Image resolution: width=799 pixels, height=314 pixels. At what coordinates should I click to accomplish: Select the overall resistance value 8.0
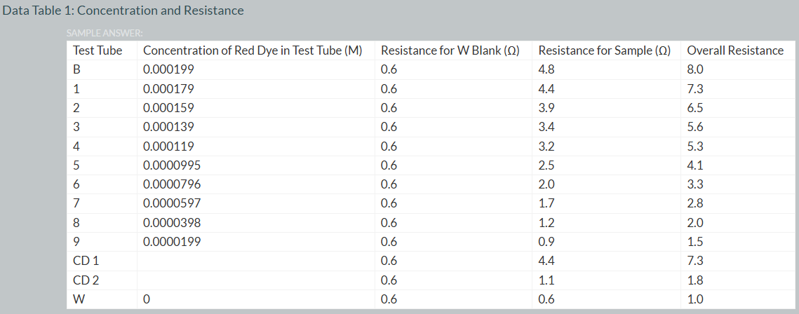[x=695, y=69]
